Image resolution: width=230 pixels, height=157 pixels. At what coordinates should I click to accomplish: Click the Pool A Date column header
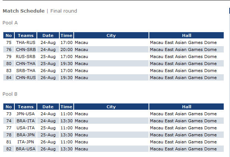click(48, 35)
